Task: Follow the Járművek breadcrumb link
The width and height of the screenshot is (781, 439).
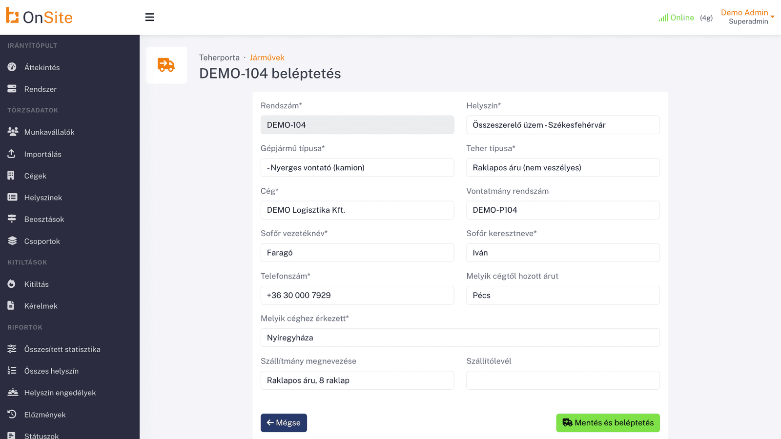Action: [267, 58]
